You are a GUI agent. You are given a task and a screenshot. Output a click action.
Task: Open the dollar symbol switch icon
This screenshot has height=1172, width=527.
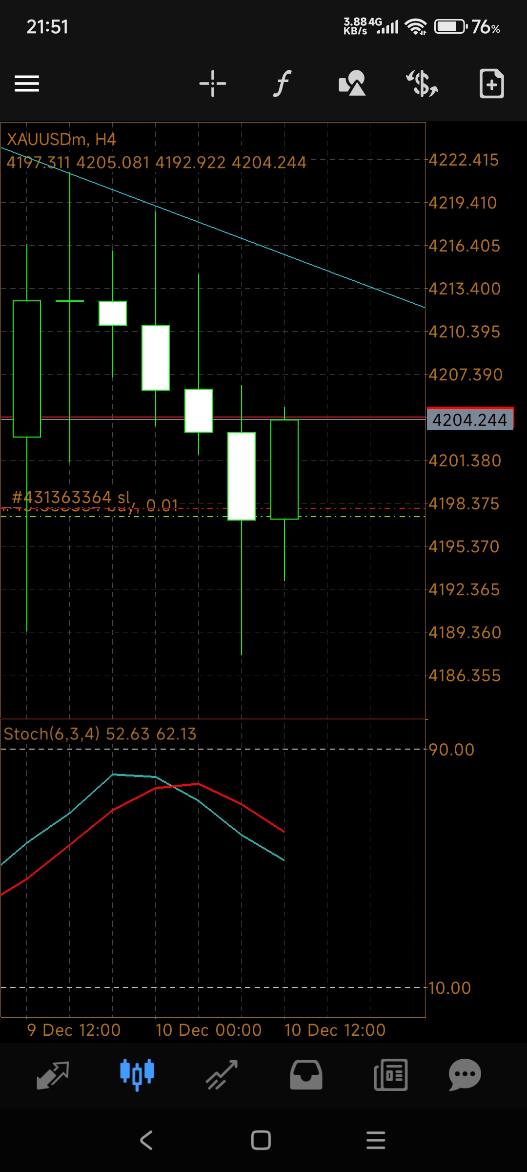[x=422, y=84]
